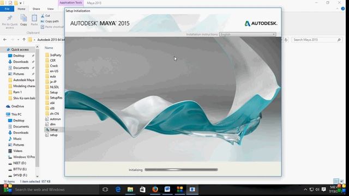Screen dimensions: 349x196
Task: Select Quick access in navigation pane
Action: point(18,50)
